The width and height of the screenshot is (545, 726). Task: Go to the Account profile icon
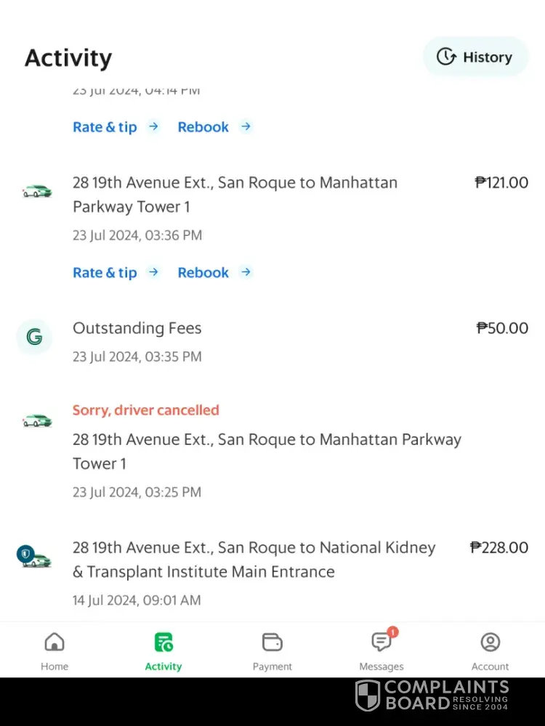click(x=490, y=643)
